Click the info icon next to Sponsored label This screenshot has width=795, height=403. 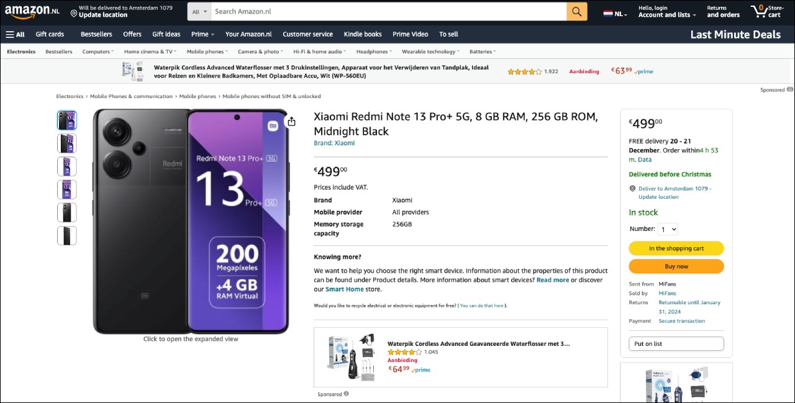(x=346, y=394)
